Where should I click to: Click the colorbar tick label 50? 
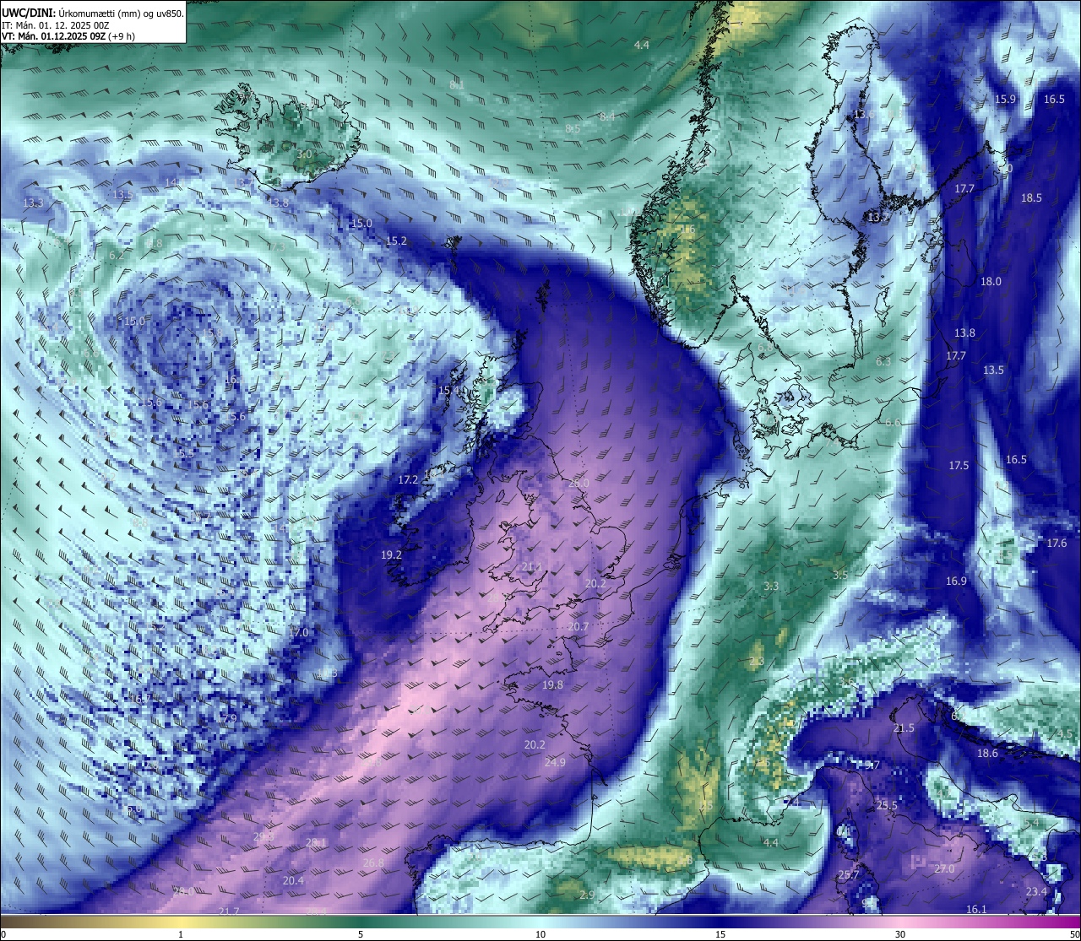coord(1074,934)
